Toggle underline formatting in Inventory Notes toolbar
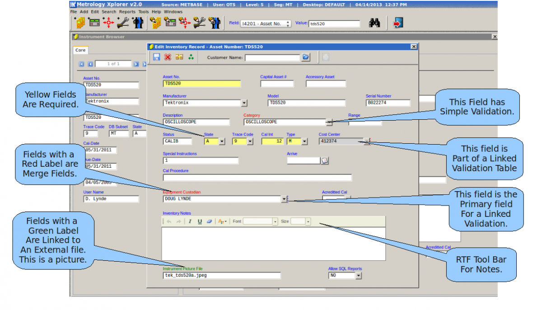Viewport: 542px width, 310px height. click(200, 221)
